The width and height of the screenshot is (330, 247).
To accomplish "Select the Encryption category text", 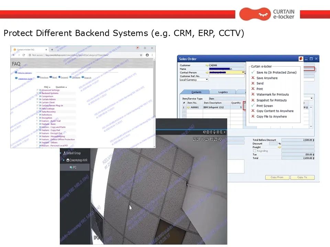I will pos(46,118).
